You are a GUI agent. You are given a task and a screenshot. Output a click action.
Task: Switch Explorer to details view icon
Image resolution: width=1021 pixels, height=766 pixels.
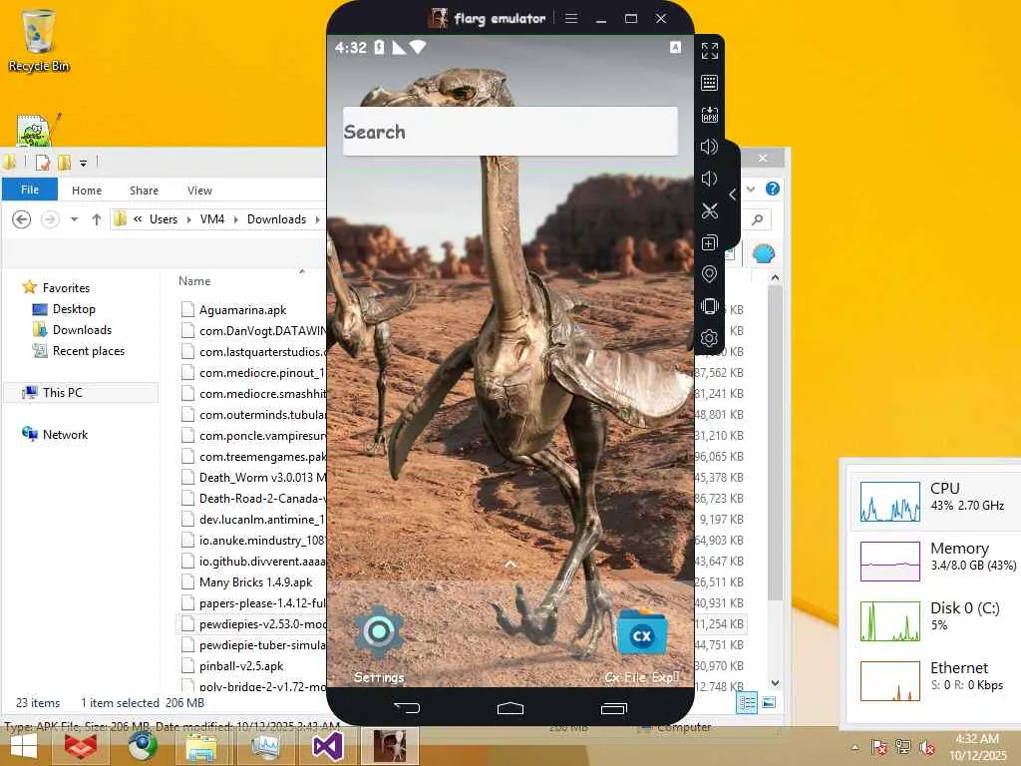tap(747, 703)
